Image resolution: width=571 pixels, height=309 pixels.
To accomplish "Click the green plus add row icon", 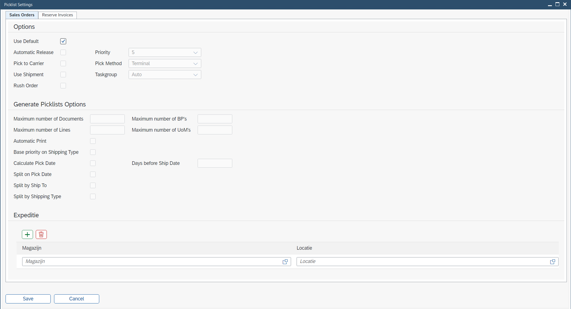I will tap(27, 234).
